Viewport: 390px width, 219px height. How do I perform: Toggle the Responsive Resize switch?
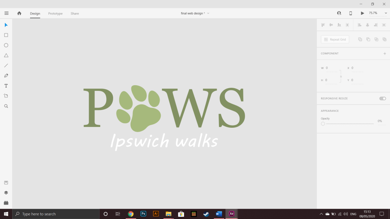pos(382,98)
